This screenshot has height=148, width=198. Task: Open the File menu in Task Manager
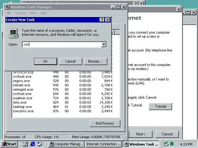pyautogui.click(x=8, y=13)
